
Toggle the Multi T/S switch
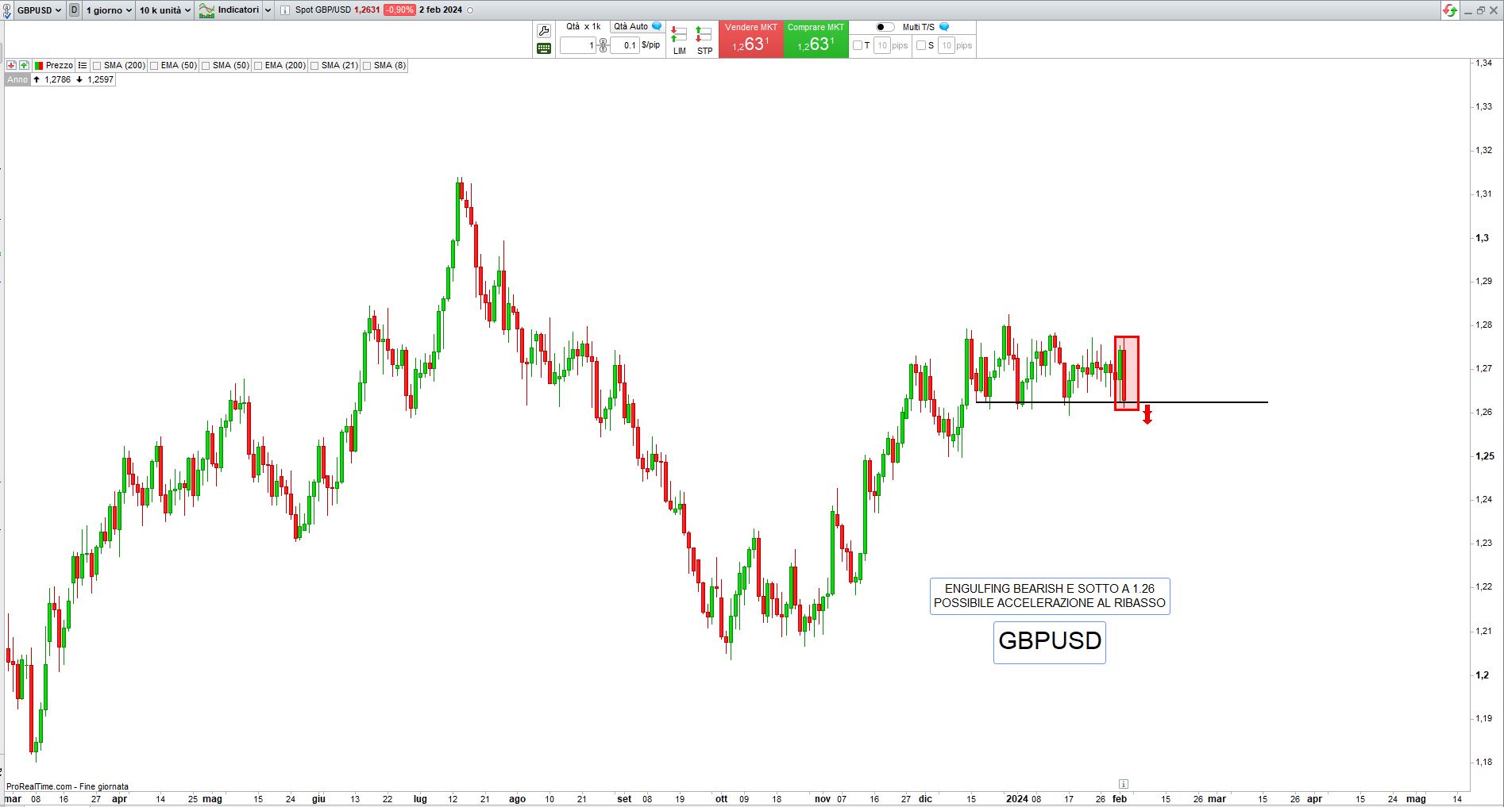click(885, 27)
